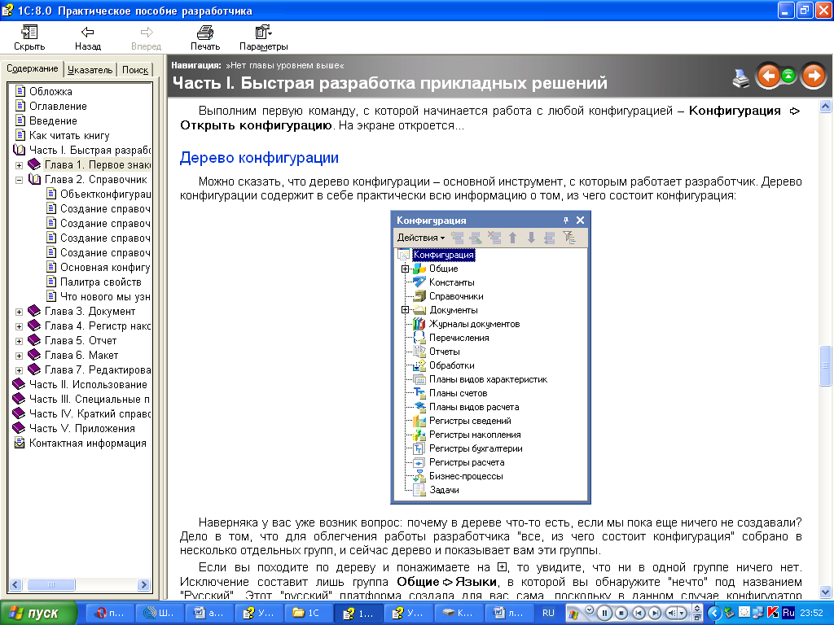
Task: Open the 1С folder taskbar button
Action: [x=307, y=613]
